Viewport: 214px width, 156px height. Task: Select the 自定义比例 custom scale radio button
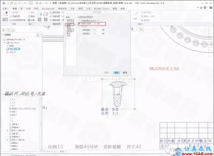[79, 24]
